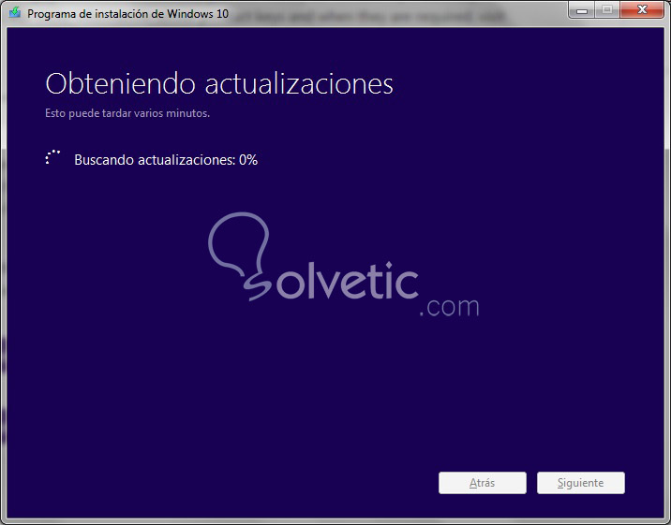Go back with the Atrás button
The image size is (671, 525).
483,483
